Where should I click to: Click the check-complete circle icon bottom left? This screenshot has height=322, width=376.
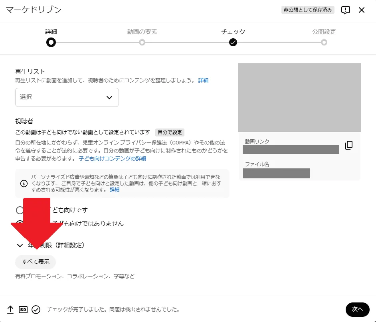tap(36, 310)
